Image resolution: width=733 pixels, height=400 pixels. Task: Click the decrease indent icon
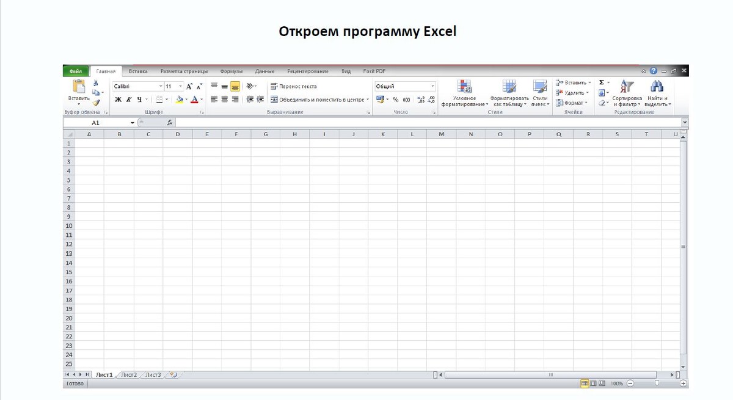click(x=250, y=100)
